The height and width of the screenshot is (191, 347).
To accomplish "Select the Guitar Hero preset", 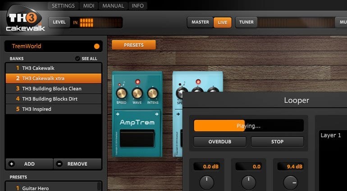I will [x=51, y=187].
